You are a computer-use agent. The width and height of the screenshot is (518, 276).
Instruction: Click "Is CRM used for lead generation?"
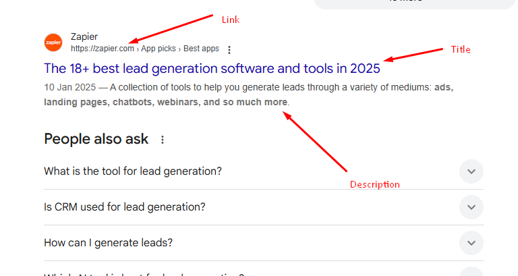point(125,207)
